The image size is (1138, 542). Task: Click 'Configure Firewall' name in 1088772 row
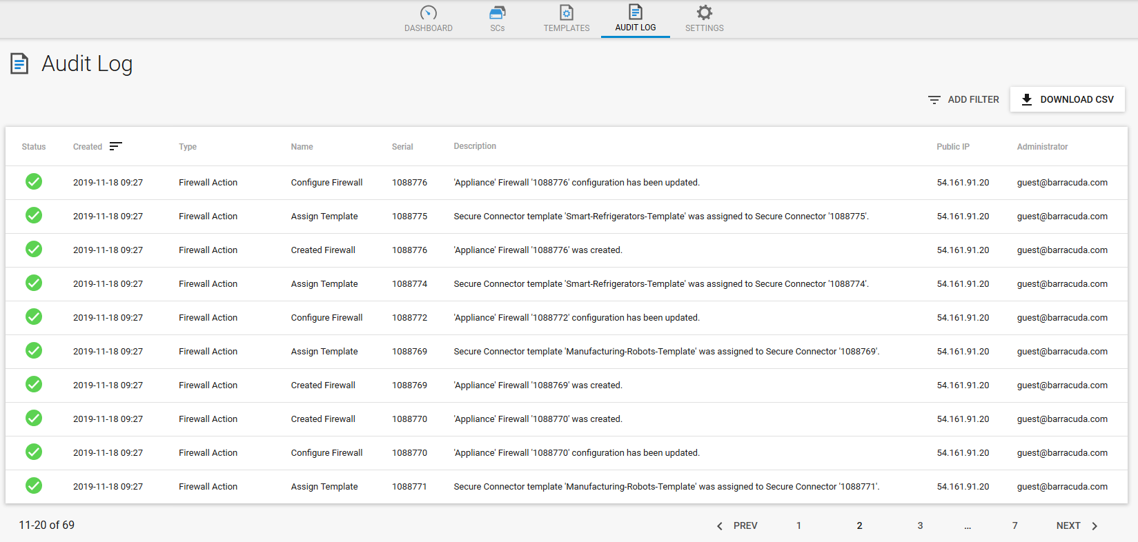click(x=326, y=318)
